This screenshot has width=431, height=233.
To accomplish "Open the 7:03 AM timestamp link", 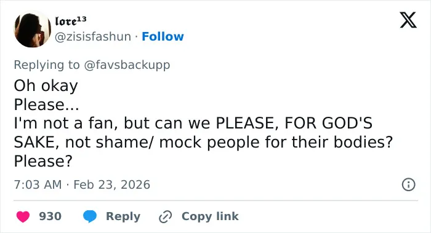I will tap(38, 184).
